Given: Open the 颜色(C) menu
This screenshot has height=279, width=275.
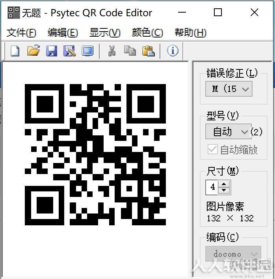Looking at the screenshot, I should (147, 33).
